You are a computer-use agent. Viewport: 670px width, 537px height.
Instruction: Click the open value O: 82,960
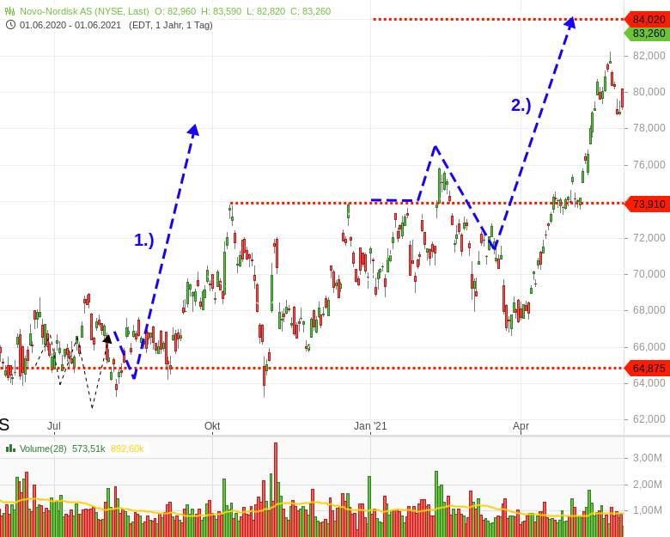pyautogui.click(x=175, y=11)
